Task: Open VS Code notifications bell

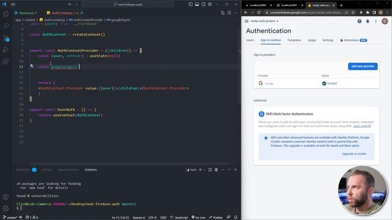Action: click(236, 218)
